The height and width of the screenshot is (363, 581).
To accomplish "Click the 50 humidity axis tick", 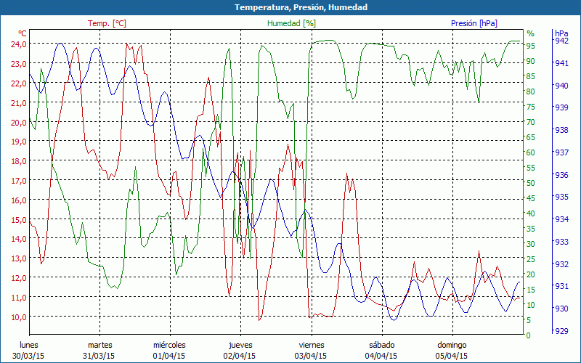I will coord(531,183).
